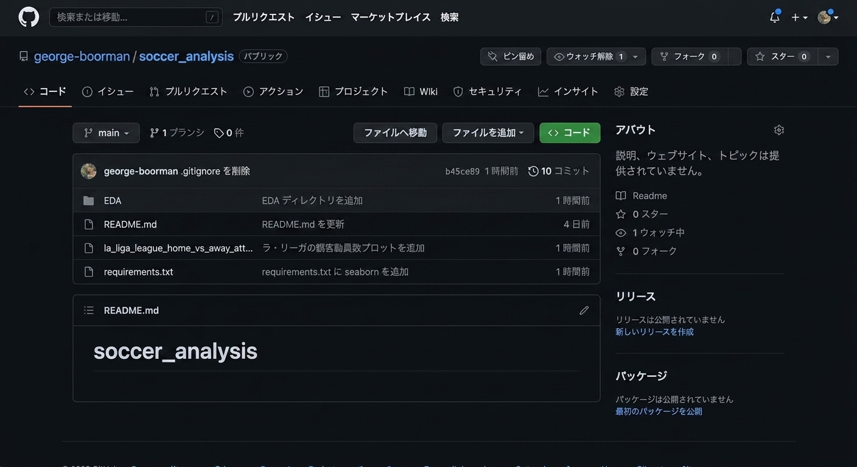Open プルリクエスト in the top navigation
Image resolution: width=857 pixels, height=467 pixels.
click(x=264, y=17)
